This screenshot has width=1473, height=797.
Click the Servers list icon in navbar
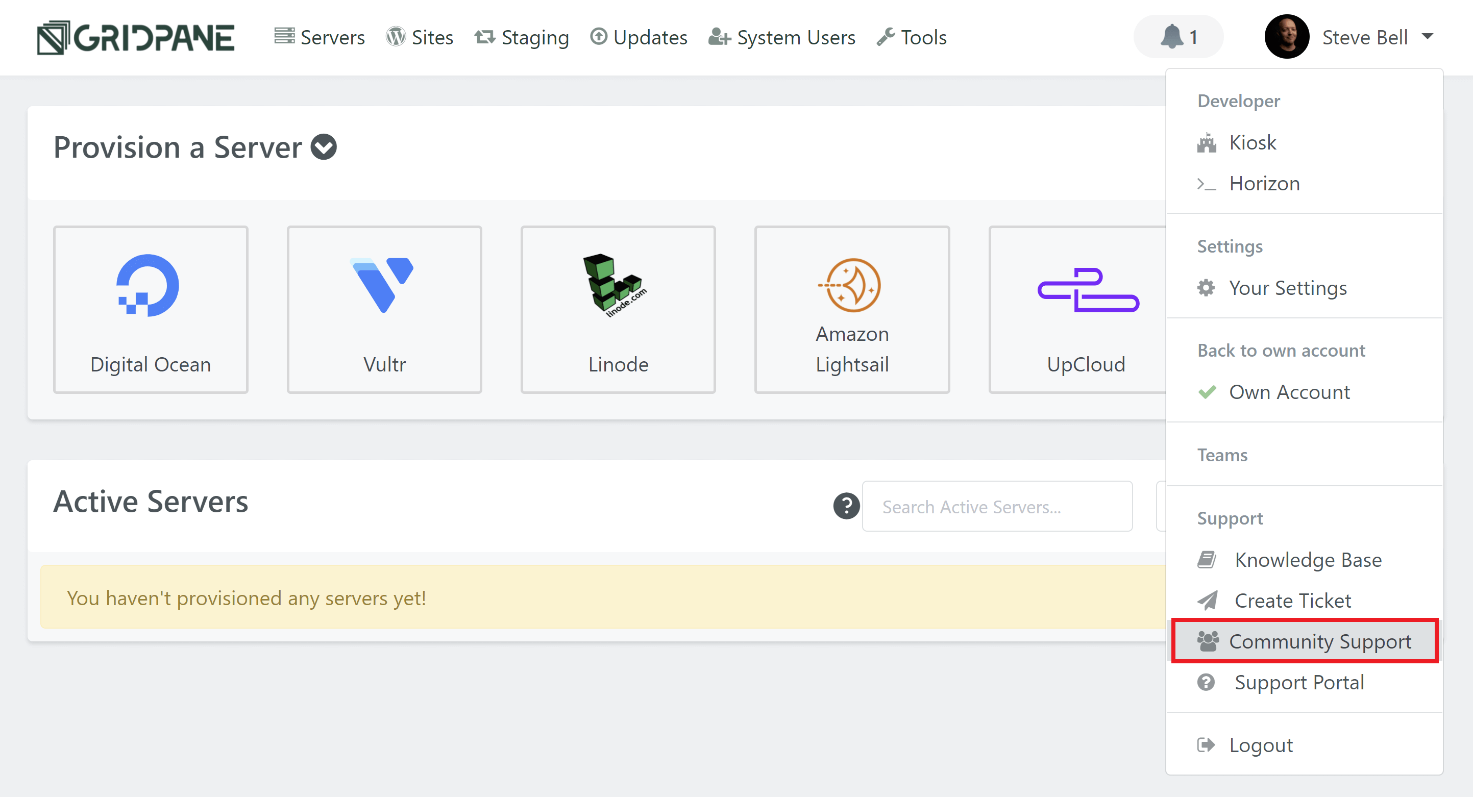pyautogui.click(x=284, y=36)
